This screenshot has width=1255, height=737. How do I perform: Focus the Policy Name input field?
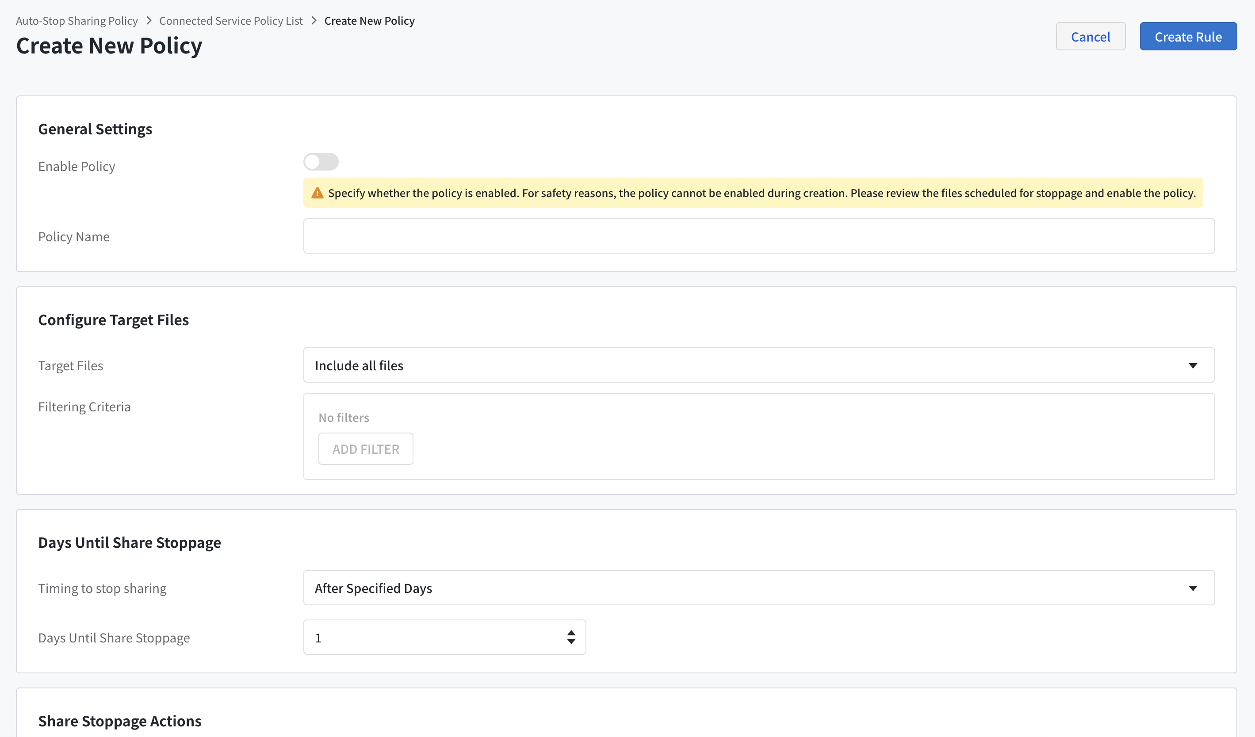[759, 236]
